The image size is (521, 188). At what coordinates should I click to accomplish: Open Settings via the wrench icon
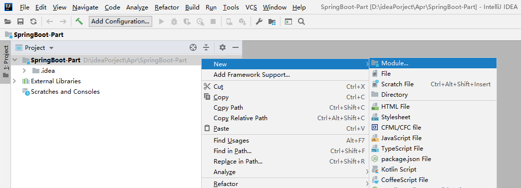pos(259,21)
